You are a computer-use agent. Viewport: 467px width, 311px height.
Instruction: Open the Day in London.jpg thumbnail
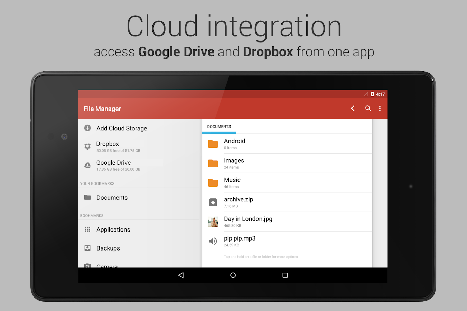click(213, 222)
